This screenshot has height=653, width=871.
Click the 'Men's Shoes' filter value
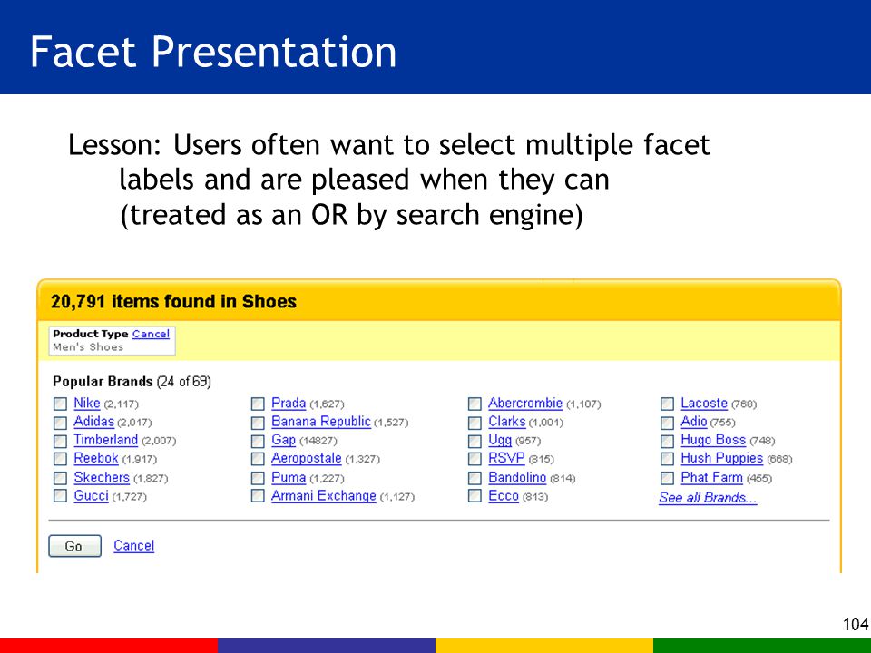coord(88,347)
